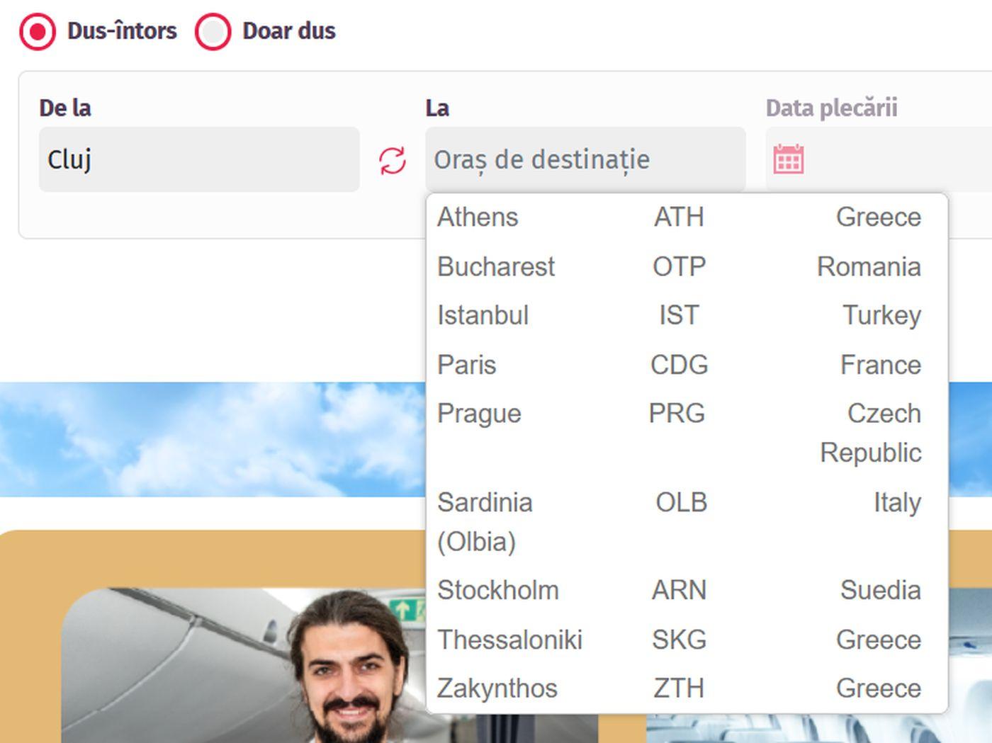
Task: Open the departure date calendar icon
Action: tap(788, 159)
